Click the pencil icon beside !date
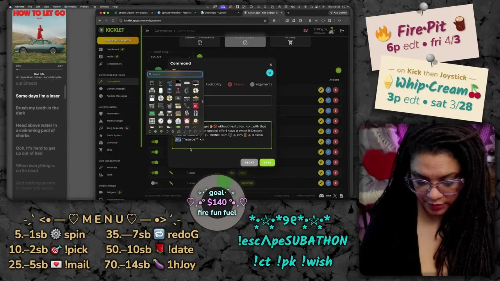 171,173
